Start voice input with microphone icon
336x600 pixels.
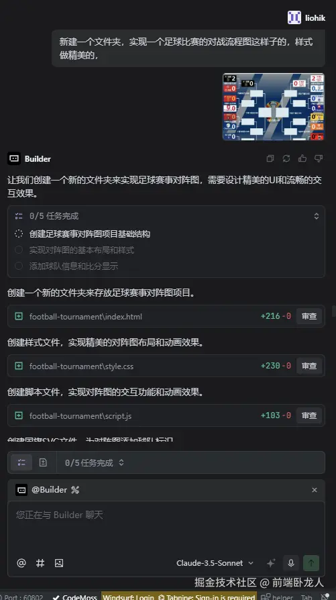(291, 563)
